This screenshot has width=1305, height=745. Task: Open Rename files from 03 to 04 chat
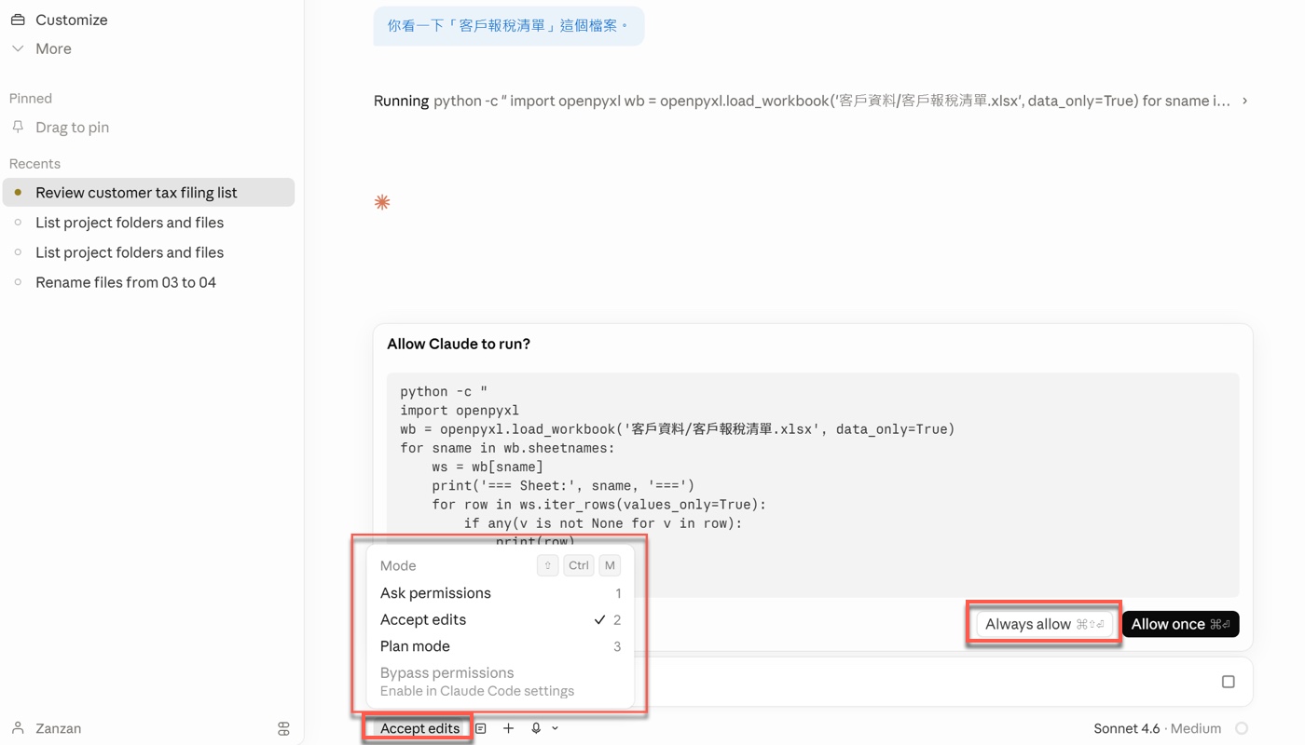[126, 282]
